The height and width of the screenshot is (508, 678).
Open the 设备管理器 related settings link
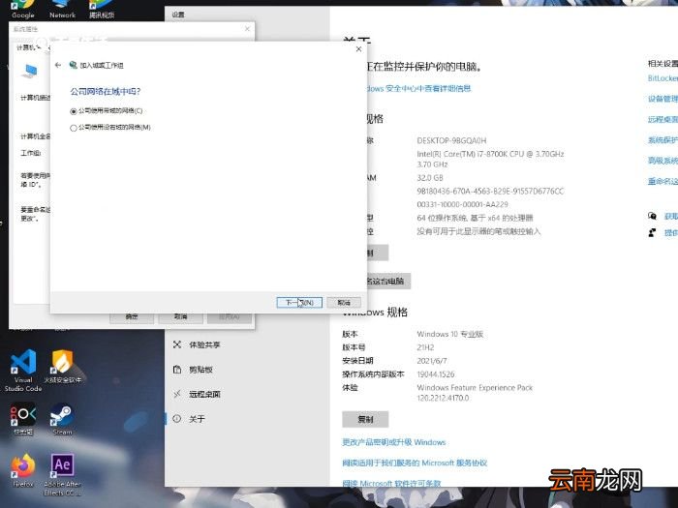663,99
